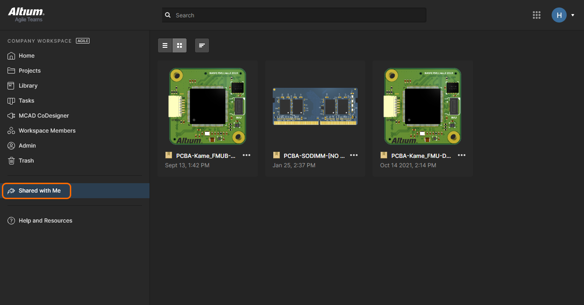
Task: Switch to list view
Action: 165,45
